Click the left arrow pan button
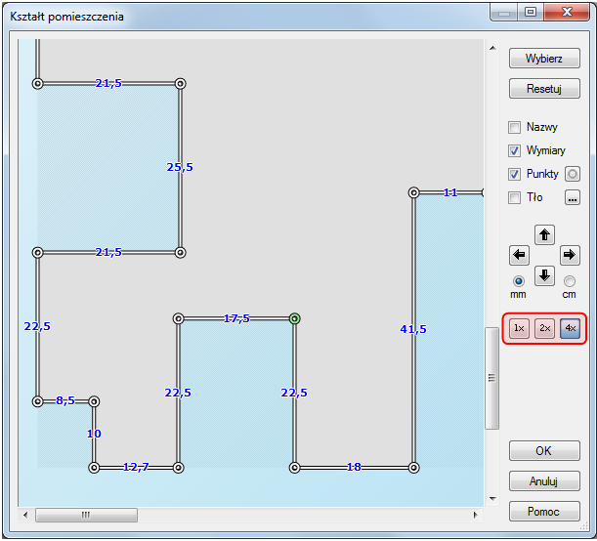The height and width of the screenshot is (541, 597). point(520,255)
